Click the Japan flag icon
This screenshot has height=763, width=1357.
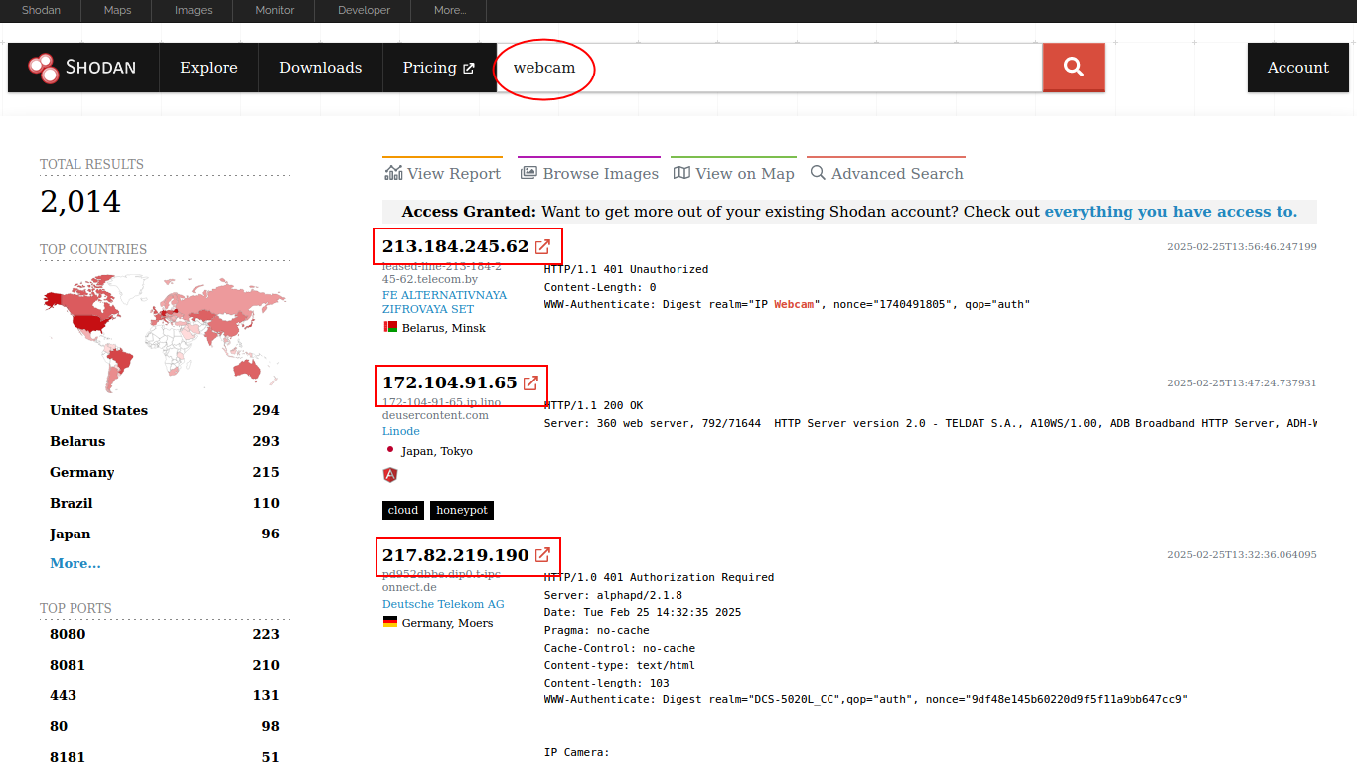[x=390, y=450]
